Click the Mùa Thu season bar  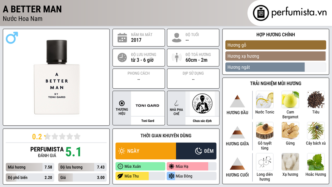pos(140,176)
